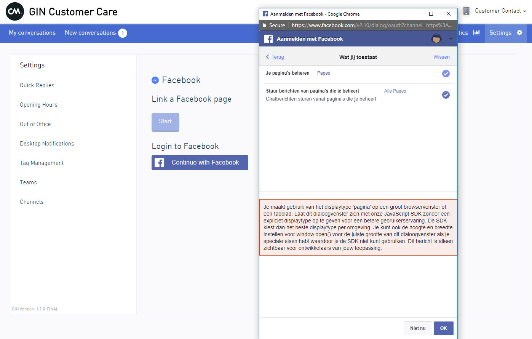Viewport: 532px width, 339px height.
Task: Click OK button in Facebook dialog
Action: [x=444, y=328]
